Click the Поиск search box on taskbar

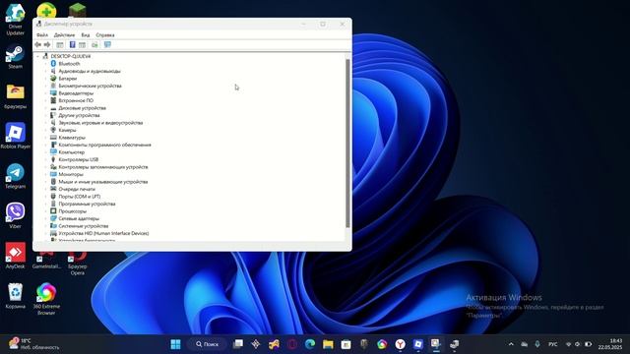click(x=208, y=344)
